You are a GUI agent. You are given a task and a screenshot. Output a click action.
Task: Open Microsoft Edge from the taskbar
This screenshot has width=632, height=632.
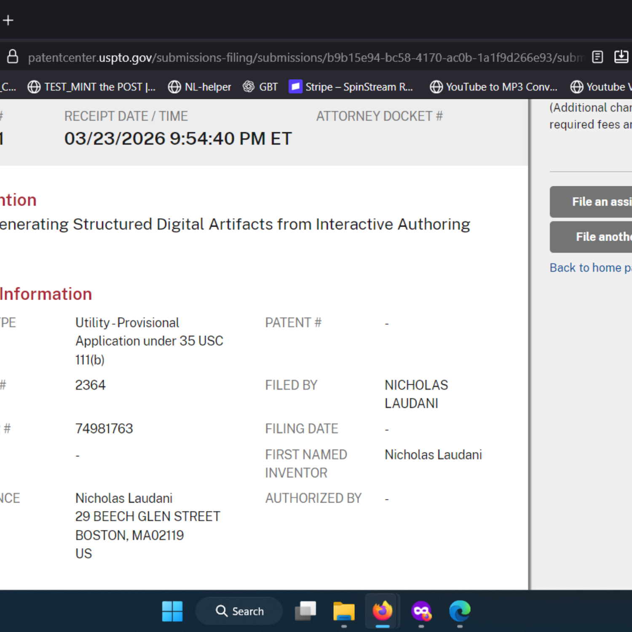click(460, 611)
